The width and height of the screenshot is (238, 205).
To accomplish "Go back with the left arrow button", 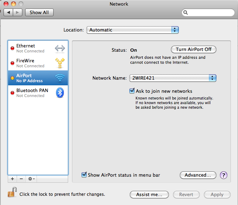I will [x=9, y=12].
